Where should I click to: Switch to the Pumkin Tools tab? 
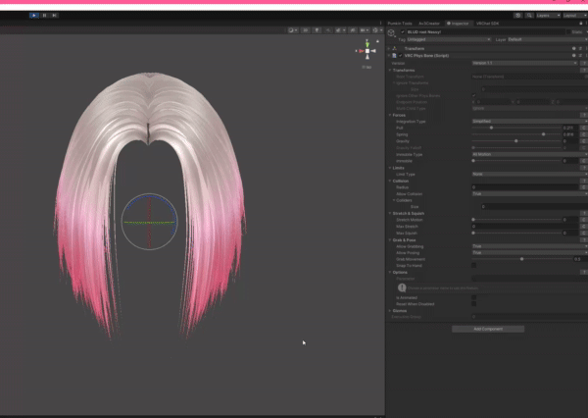400,23
